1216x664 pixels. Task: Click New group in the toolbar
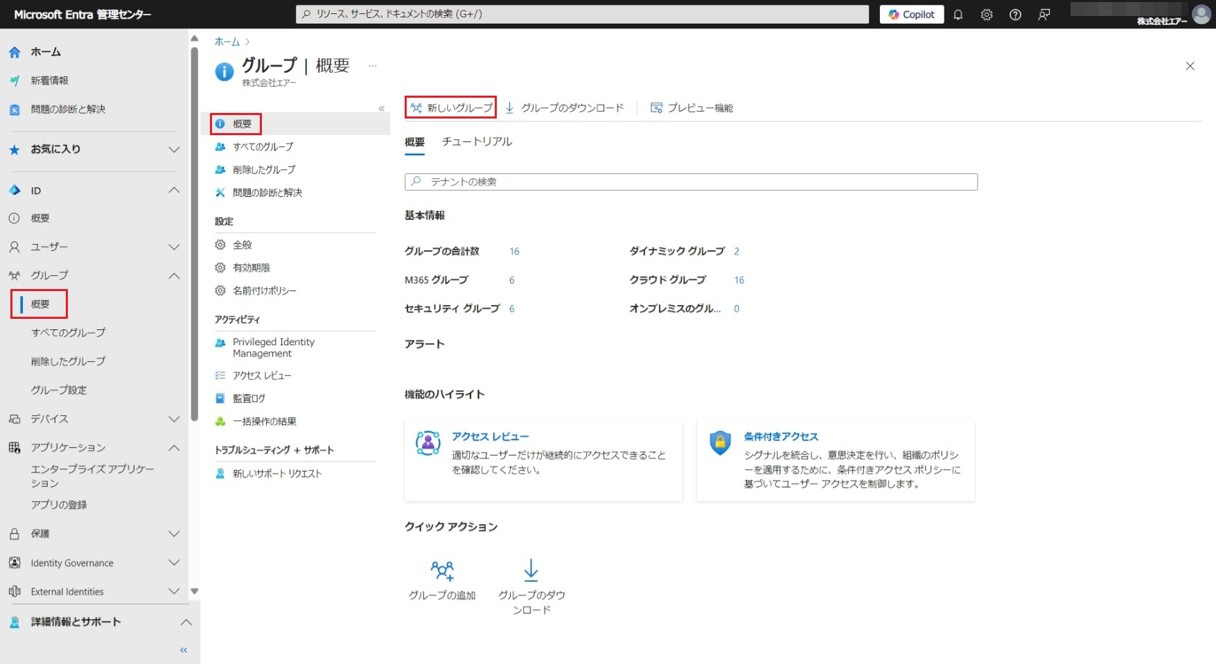(451, 107)
